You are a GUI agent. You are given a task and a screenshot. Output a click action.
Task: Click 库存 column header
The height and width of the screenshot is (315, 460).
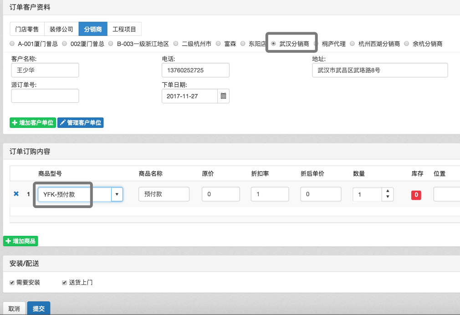(x=417, y=173)
